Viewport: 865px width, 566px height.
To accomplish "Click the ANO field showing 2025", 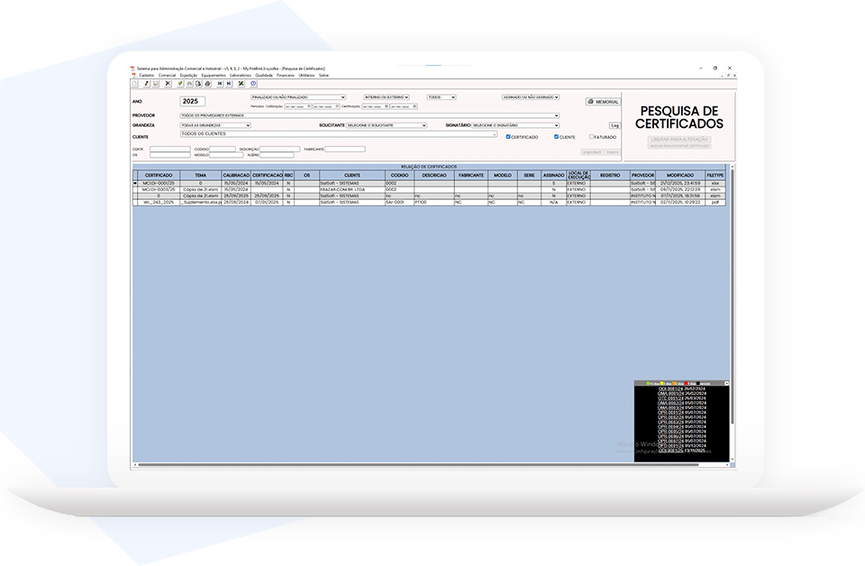I will click(193, 101).
